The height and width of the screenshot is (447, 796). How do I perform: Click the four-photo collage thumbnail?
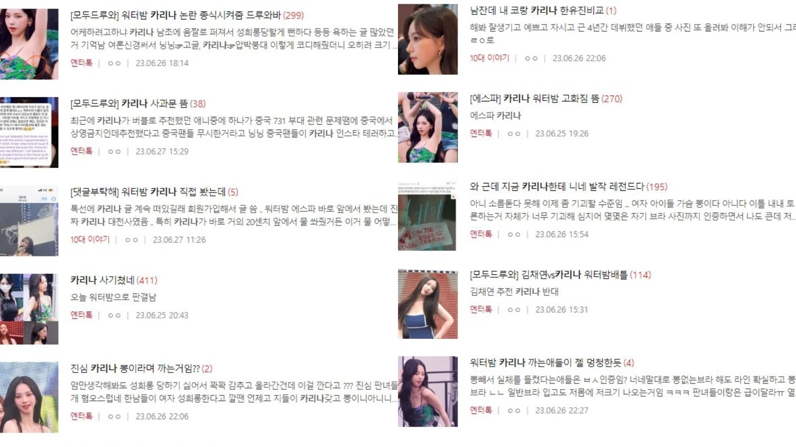pos(29,309)
